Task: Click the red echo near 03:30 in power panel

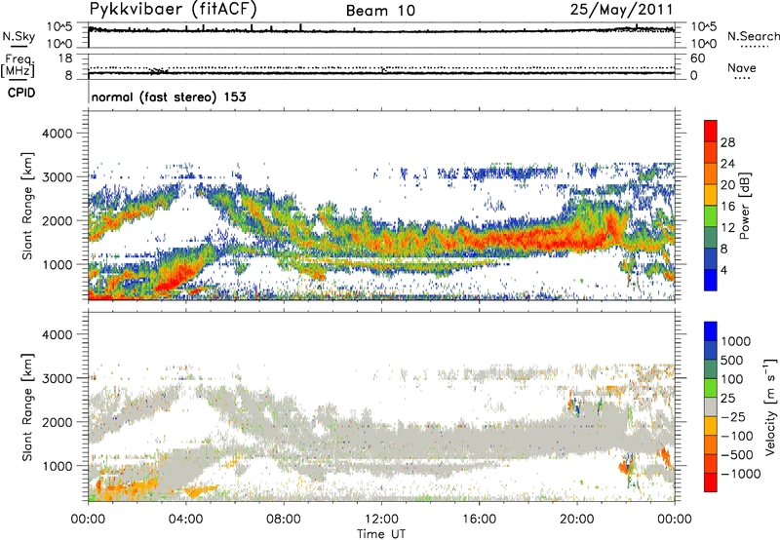Action: coord(175,279)
